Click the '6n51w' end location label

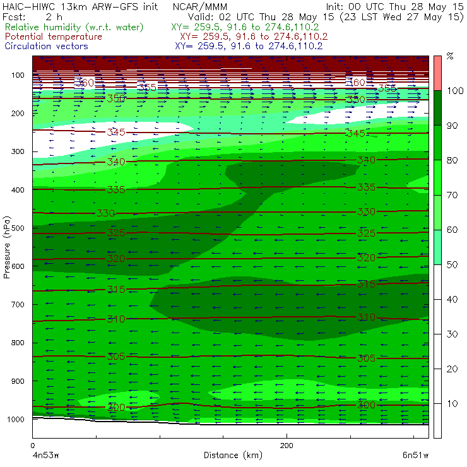(x=415, y=456)
